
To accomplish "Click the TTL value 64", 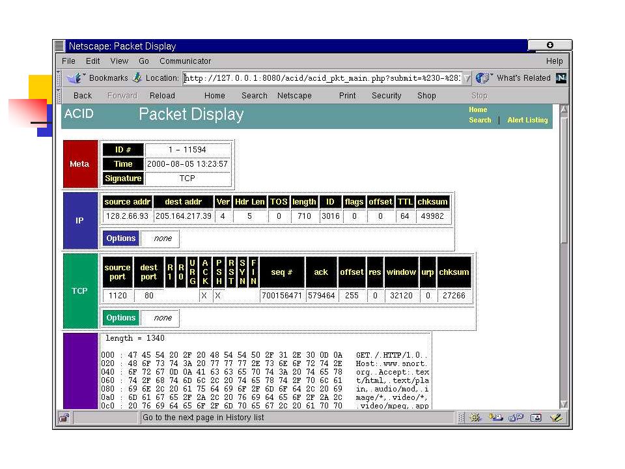I will (404, 216).
